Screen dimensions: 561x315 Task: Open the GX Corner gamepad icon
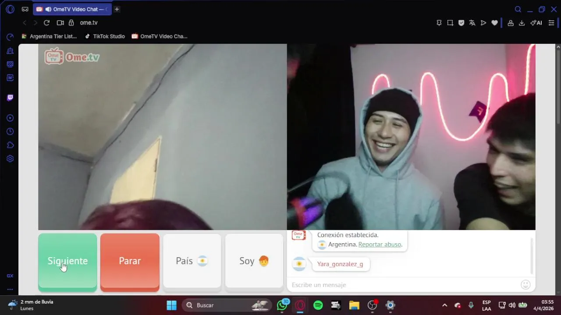pos(25,9)
